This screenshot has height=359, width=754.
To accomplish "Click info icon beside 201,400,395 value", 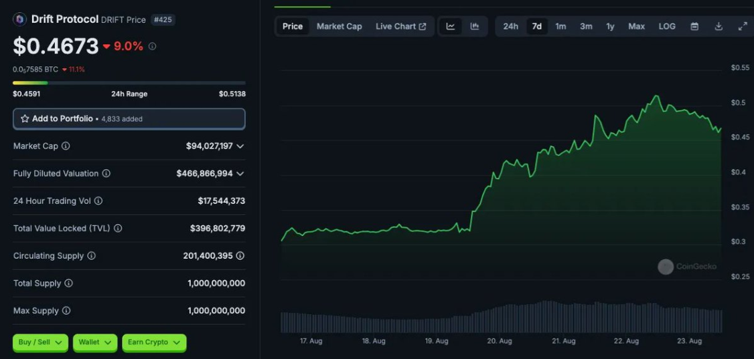I will 240,256.
